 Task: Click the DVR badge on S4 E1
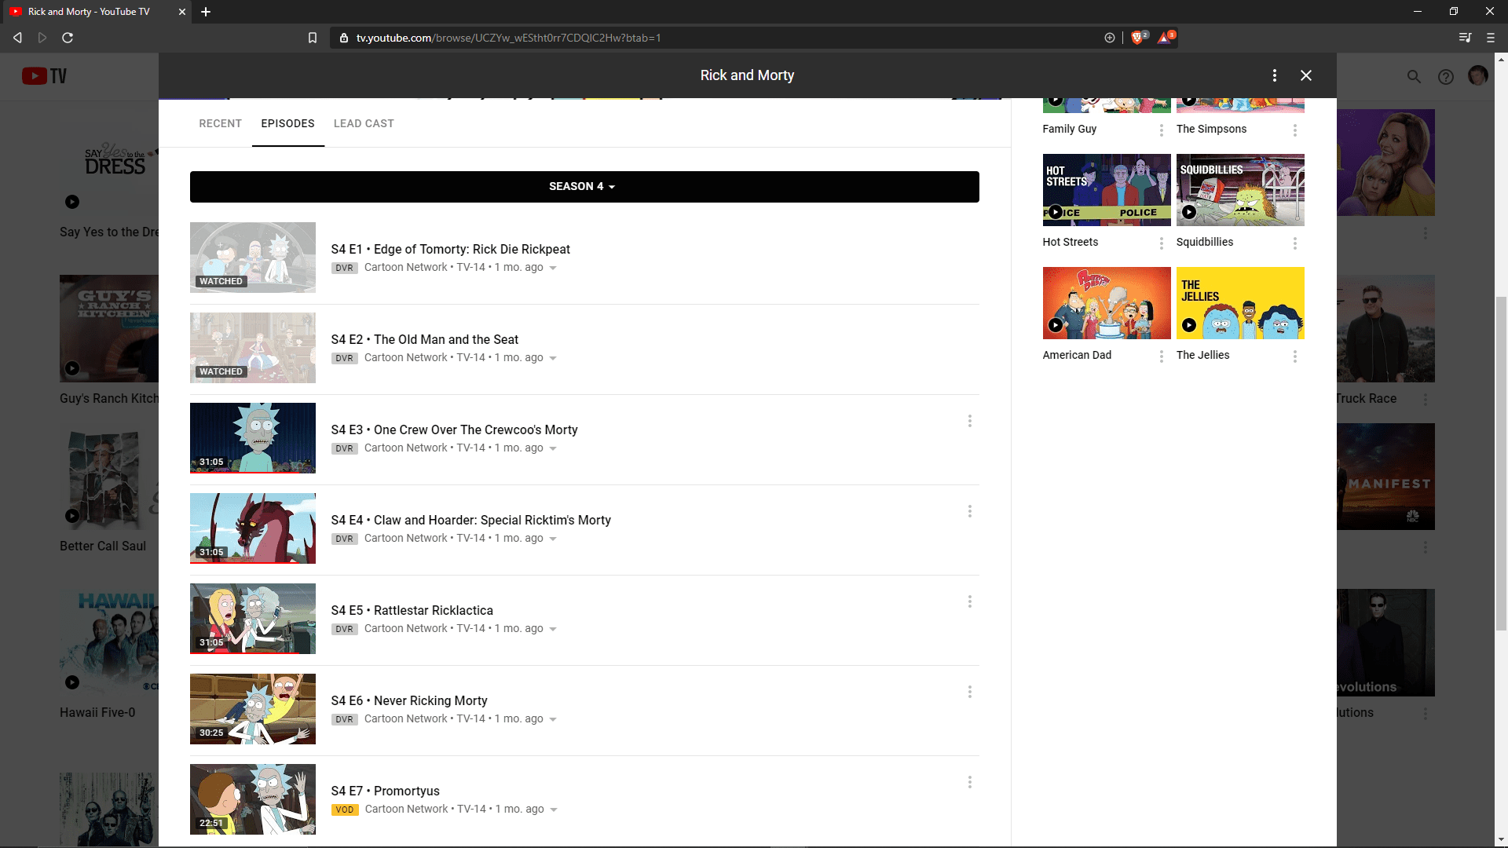(x=344, y=267)
